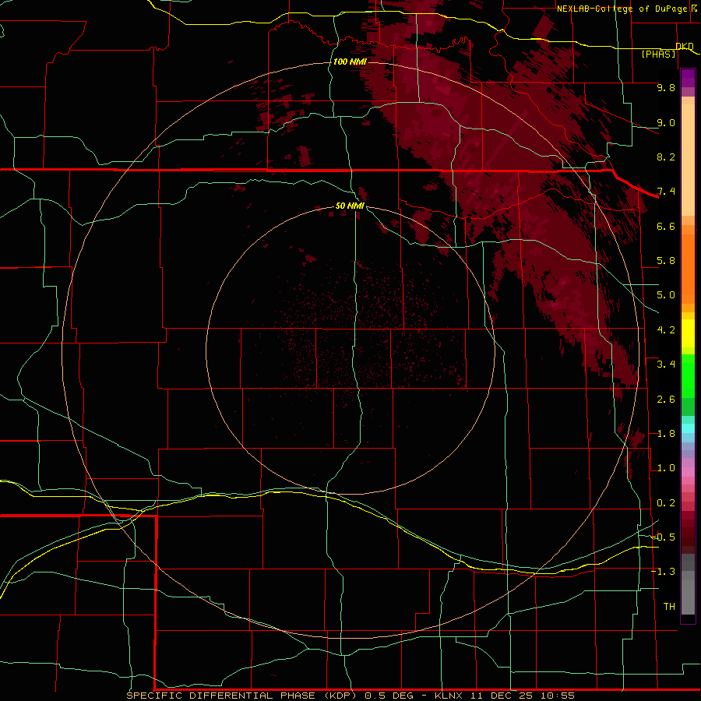Click the 1.0 value on the color scale
701x701 pixels.
tap(666, 468)
